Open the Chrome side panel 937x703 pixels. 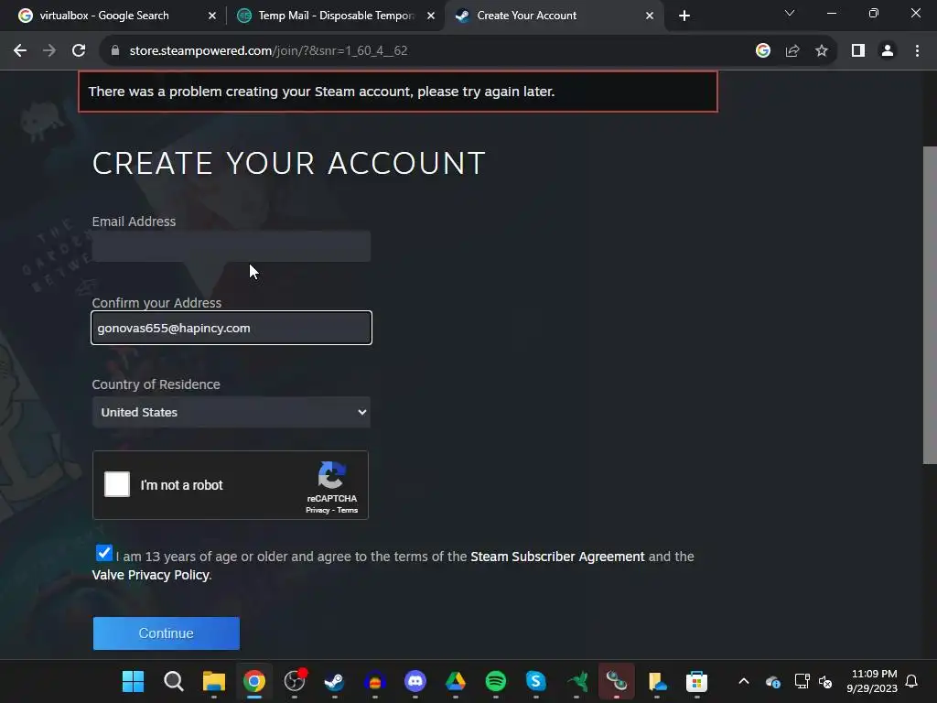[858, 51]
